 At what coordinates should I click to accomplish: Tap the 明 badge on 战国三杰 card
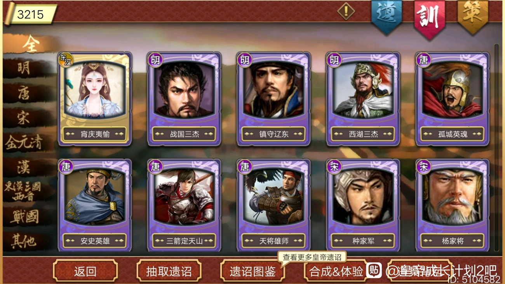coord(155,60)
